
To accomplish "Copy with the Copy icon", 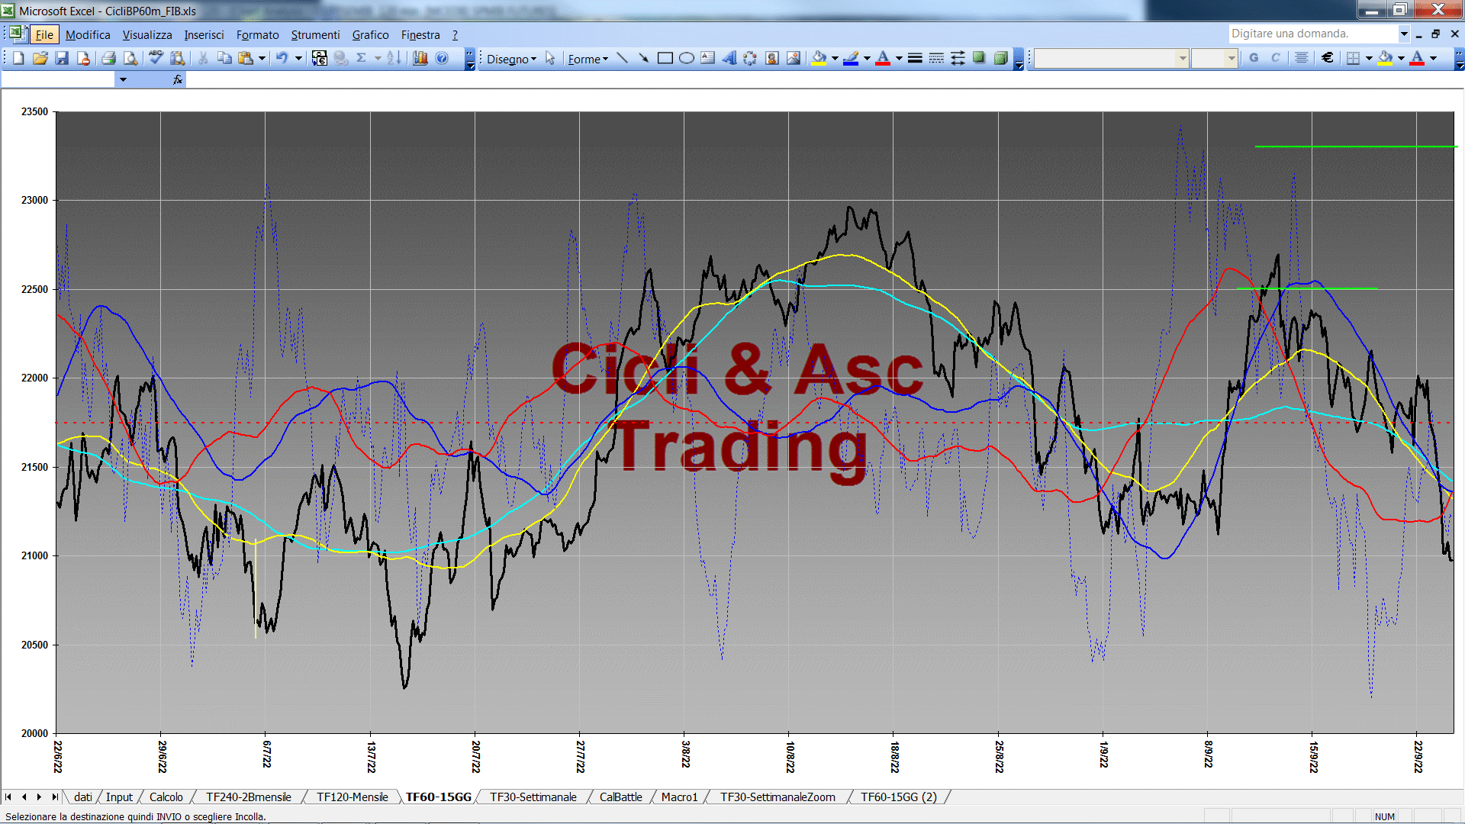I will pos(224,58).
